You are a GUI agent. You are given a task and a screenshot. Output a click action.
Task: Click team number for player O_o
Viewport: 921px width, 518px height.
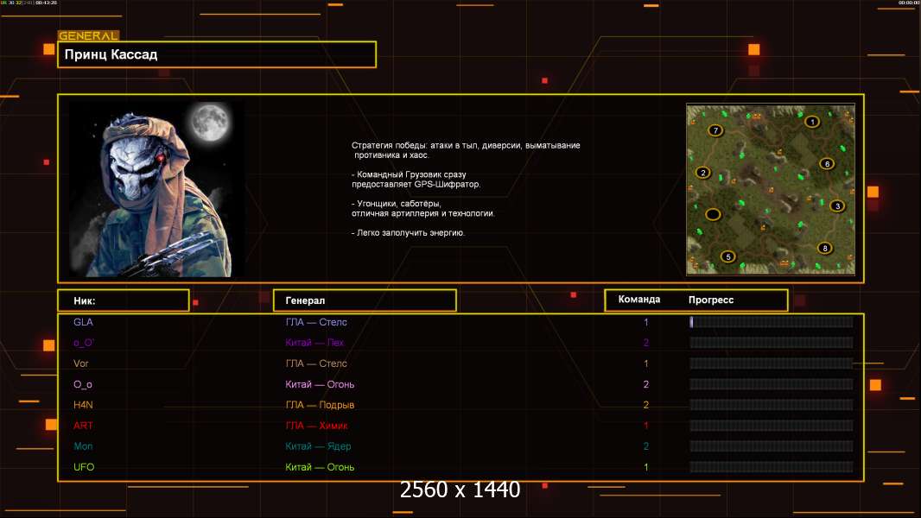pos(645,384)
